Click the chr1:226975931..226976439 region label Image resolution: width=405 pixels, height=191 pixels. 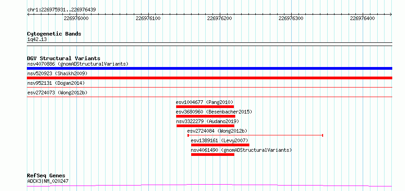(61, 10)
